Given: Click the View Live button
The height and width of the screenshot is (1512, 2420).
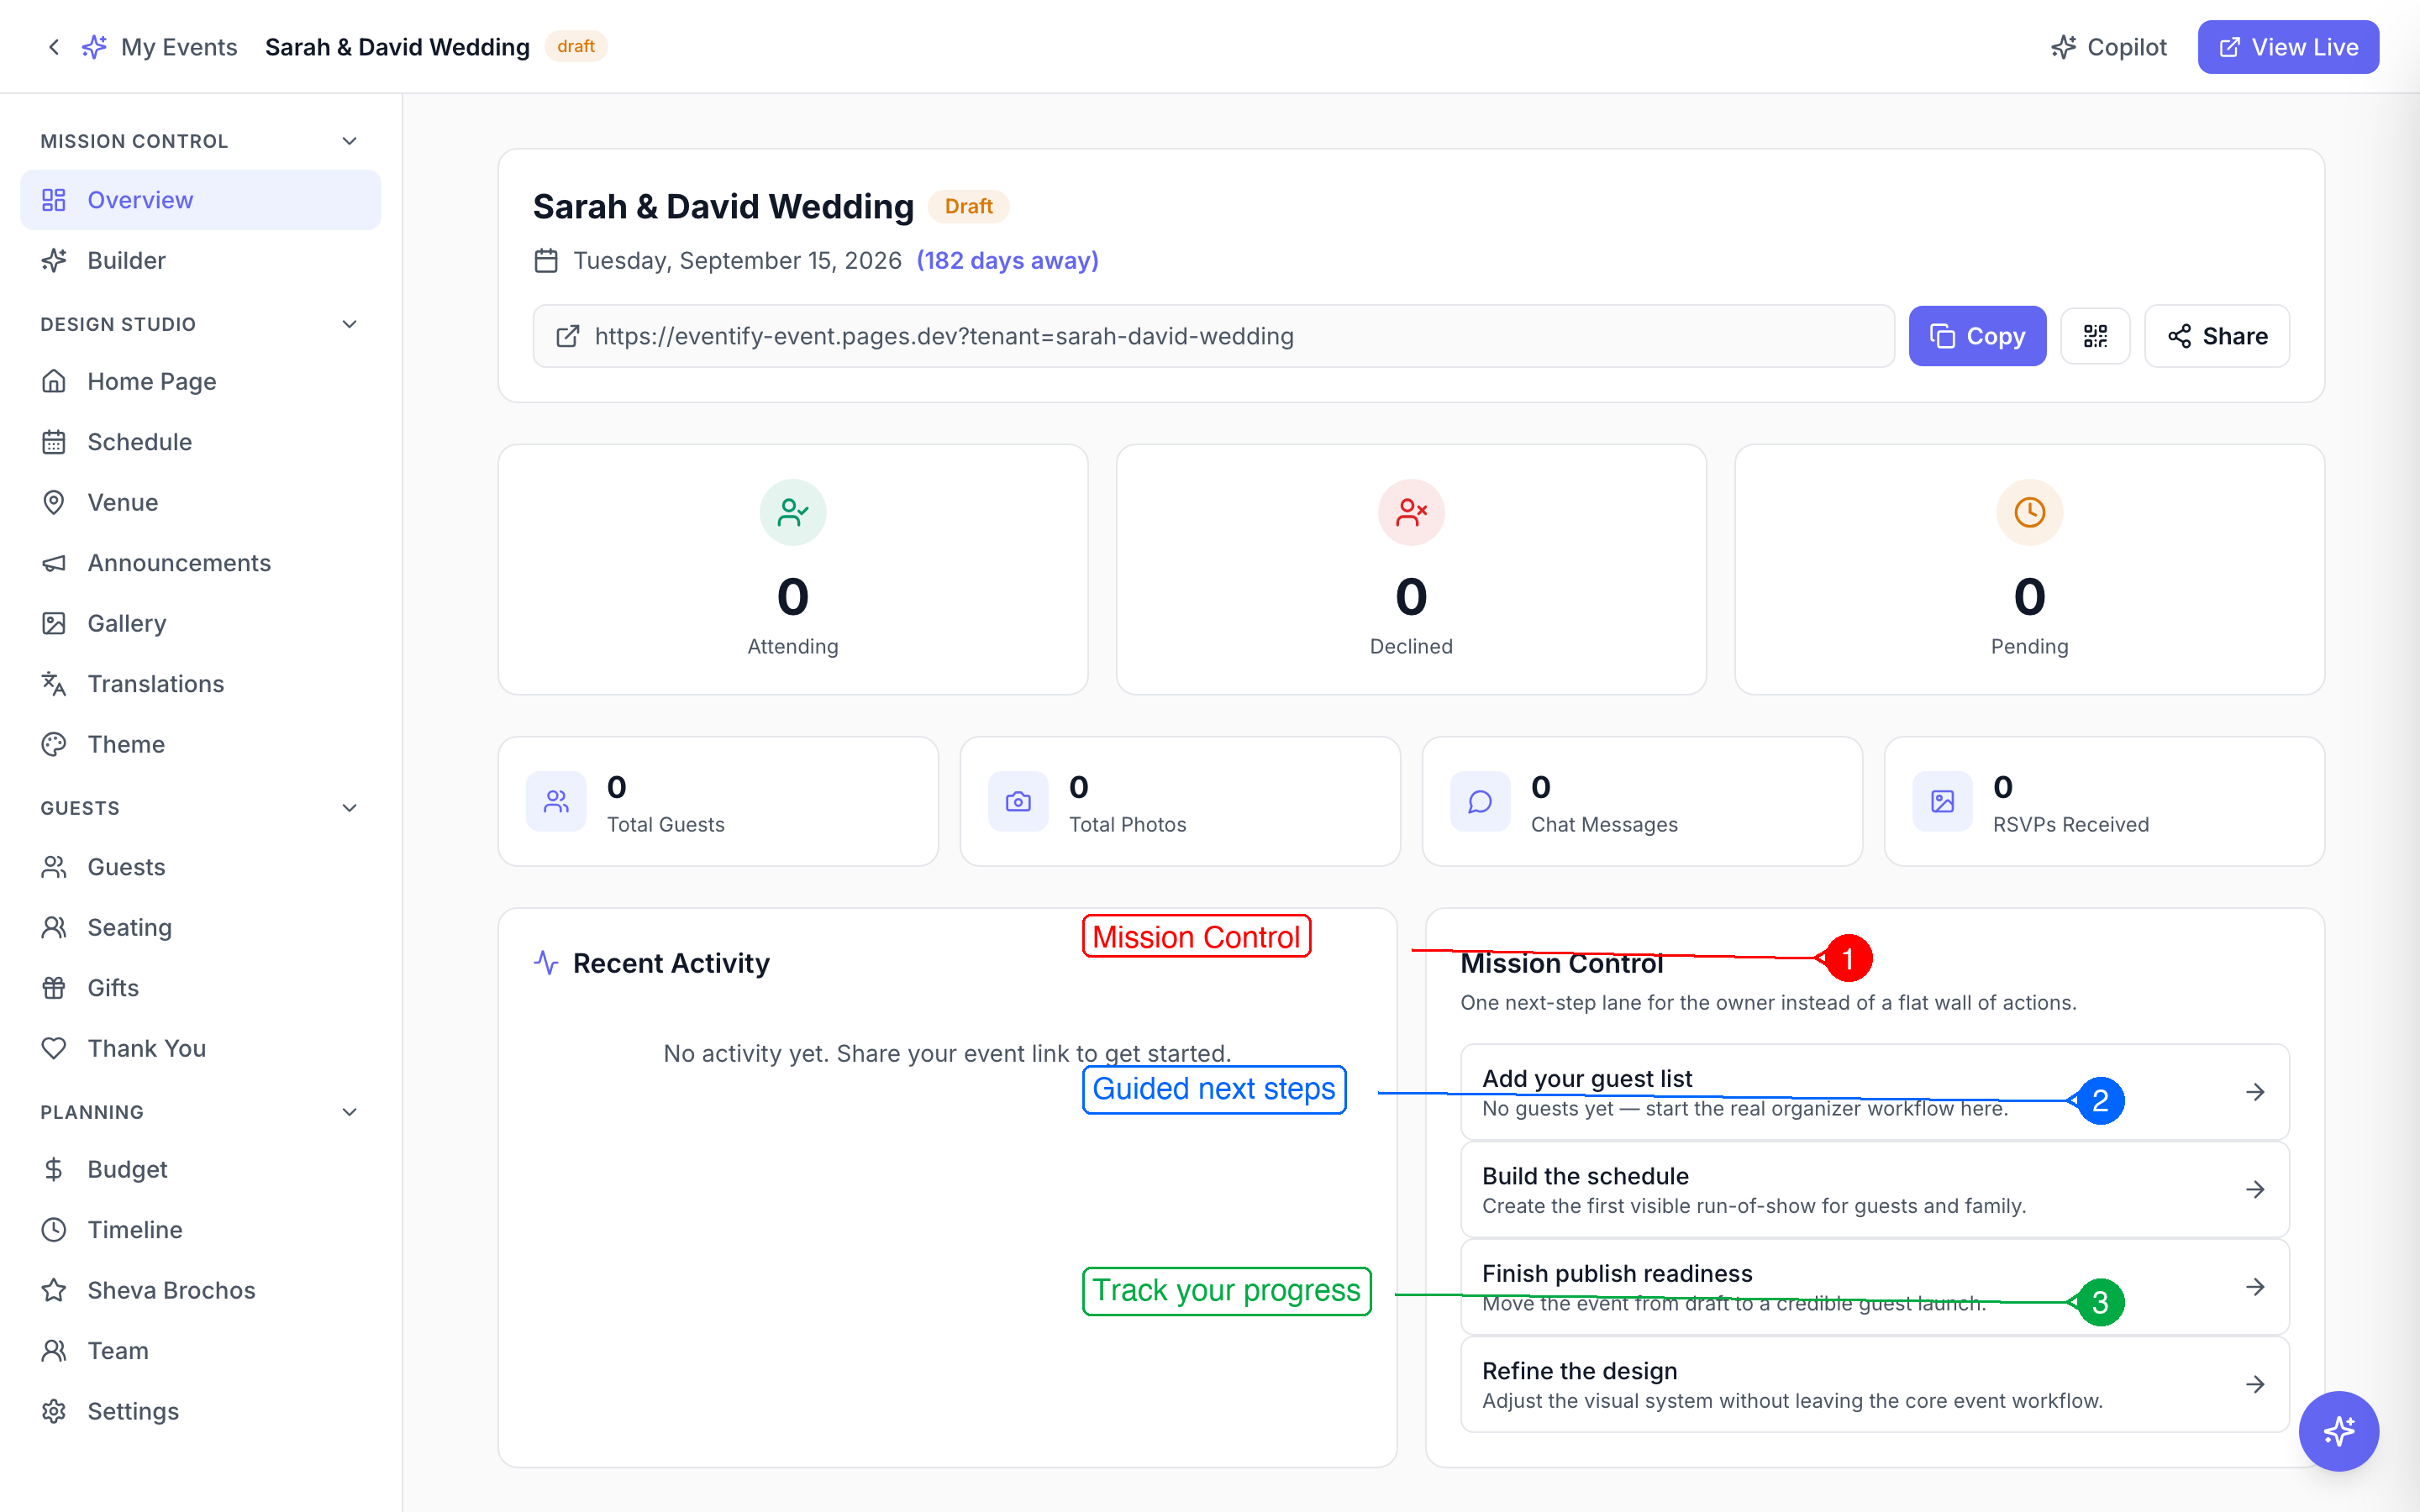Looking at the screenshot, I should 2288,47.
